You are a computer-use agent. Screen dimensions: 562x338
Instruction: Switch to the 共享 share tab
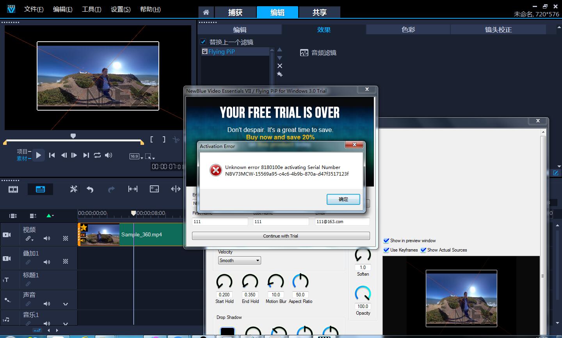[x=320, y=12]
